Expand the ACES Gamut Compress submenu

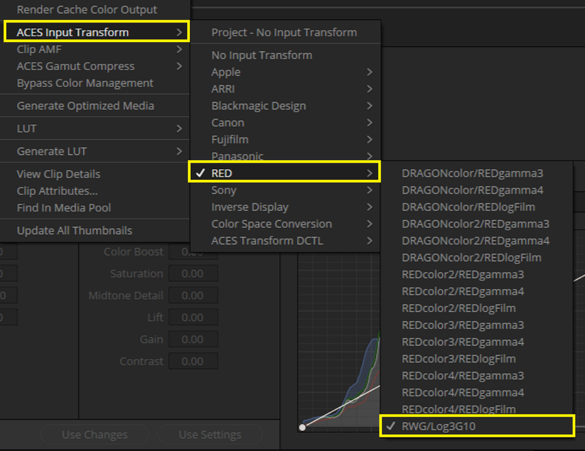pyautogui.click(x=95, y=66)
